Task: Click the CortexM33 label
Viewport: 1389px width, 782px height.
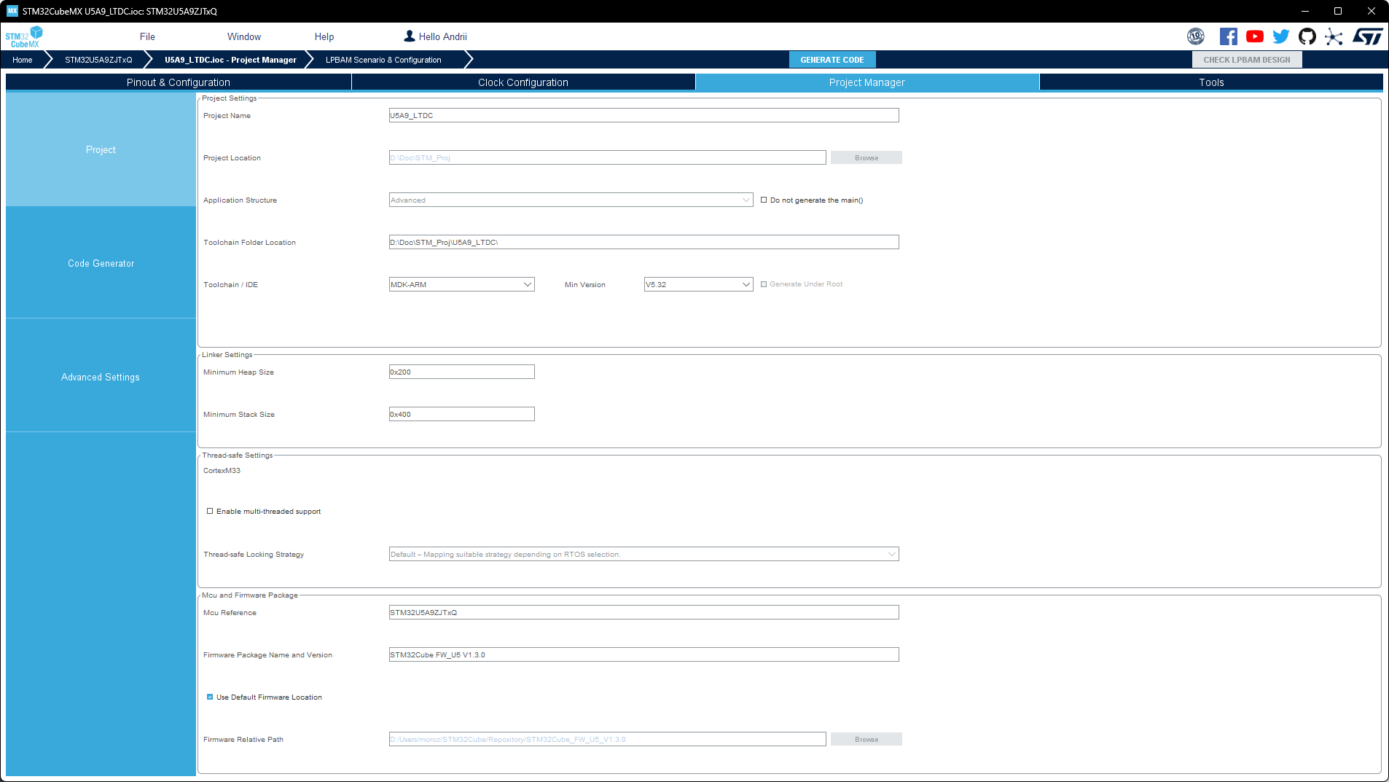Action: (222, 470)
